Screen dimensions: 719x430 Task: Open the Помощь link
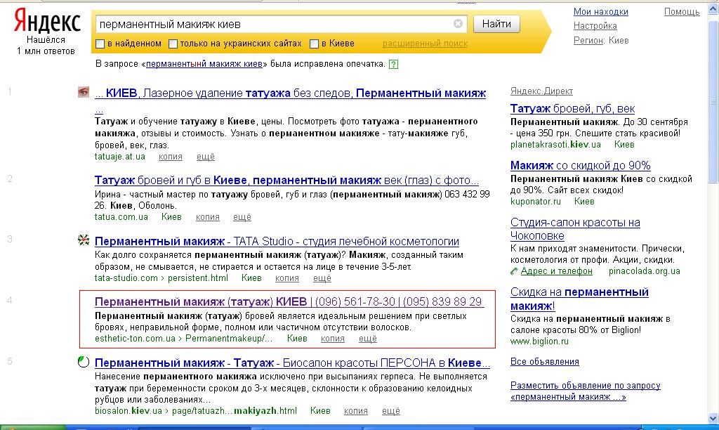tap(682, 12)
